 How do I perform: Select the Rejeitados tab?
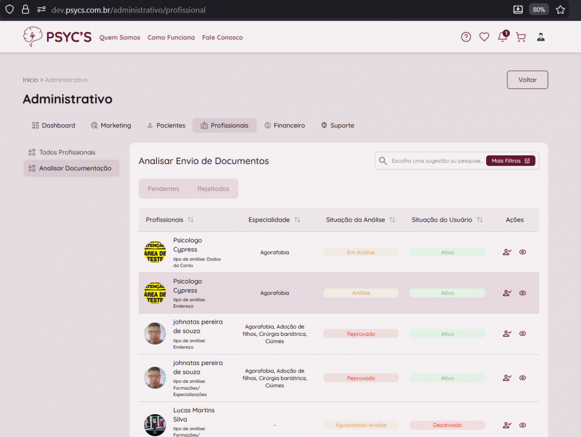(x=213, y=189)
